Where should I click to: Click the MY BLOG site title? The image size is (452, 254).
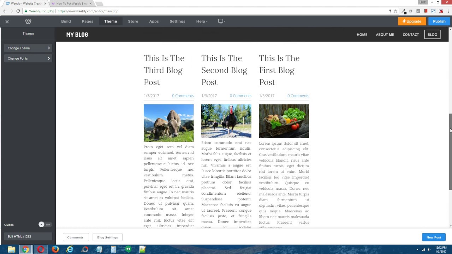(77, 35)
